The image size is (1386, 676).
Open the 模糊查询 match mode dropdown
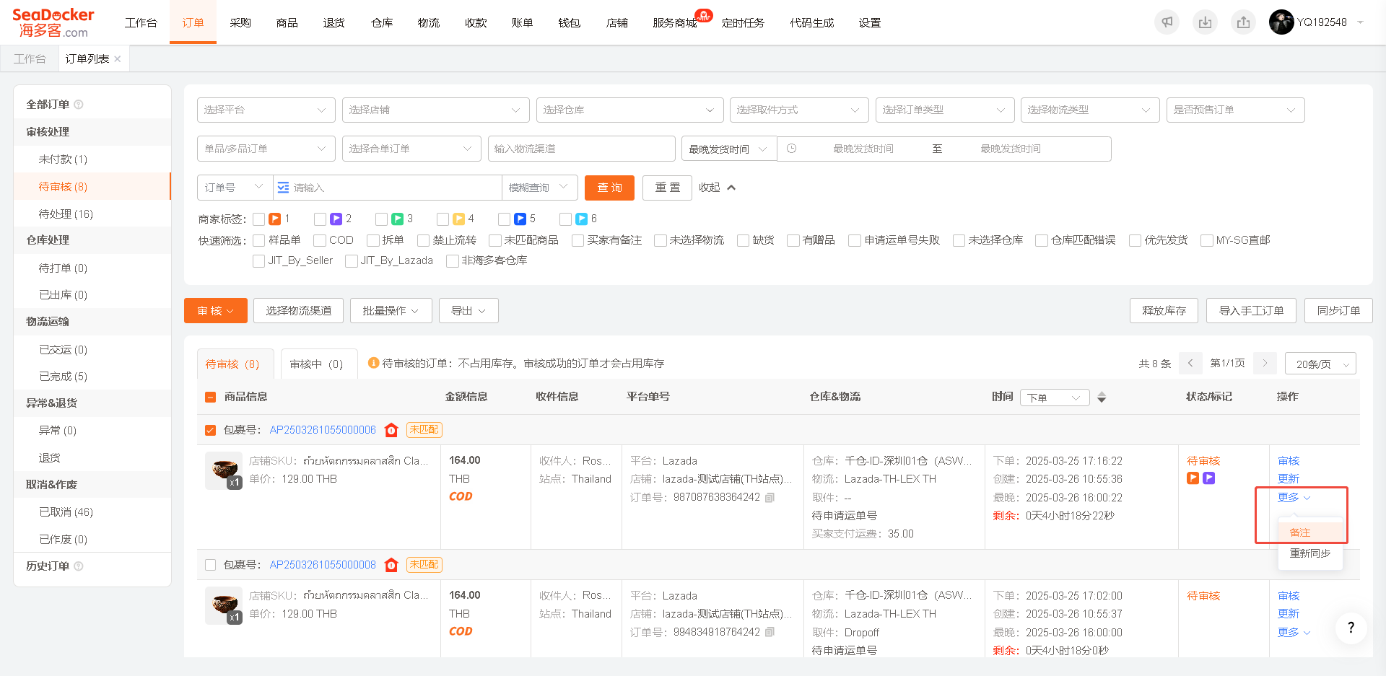(x=540, y=188)
